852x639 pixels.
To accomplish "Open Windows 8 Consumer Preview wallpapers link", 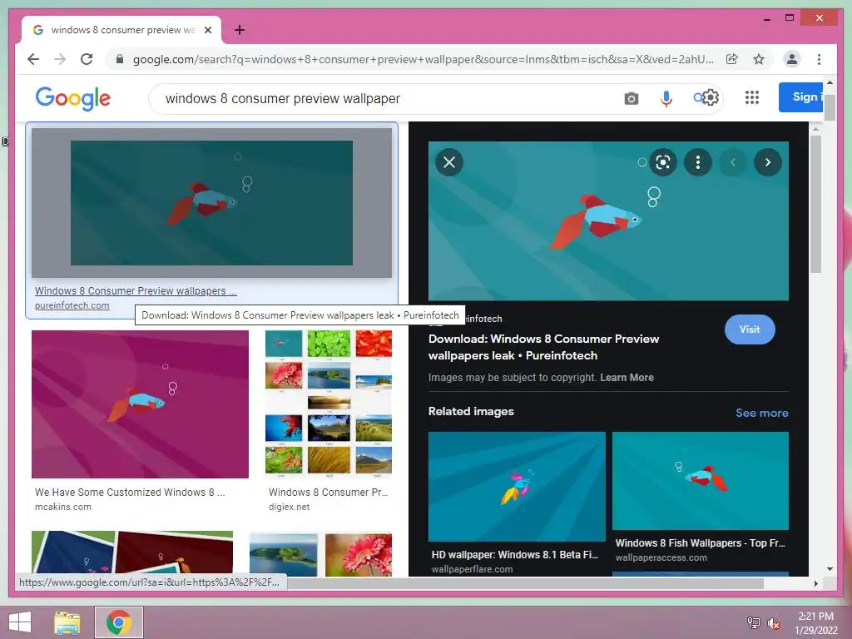I will coord(136,290).
